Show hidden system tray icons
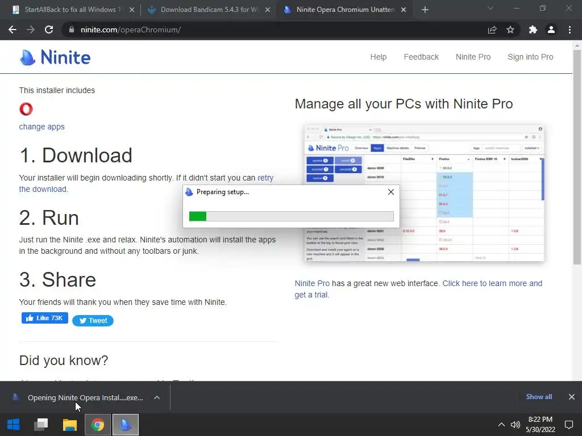 [x=501, y=425]
